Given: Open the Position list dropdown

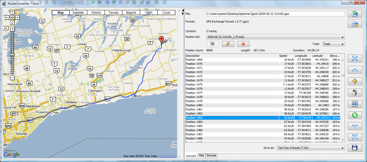Looking at the screenshot, I should 276,37.
